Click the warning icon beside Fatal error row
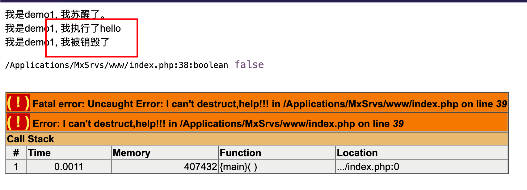This screenshot has width=527, height=190. pyautogui.click(x=18, y=103)
